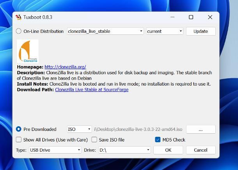This screenshot has width=238, height=170.
Task: Minimize the Tuxboot window
Action: [172, 17]
